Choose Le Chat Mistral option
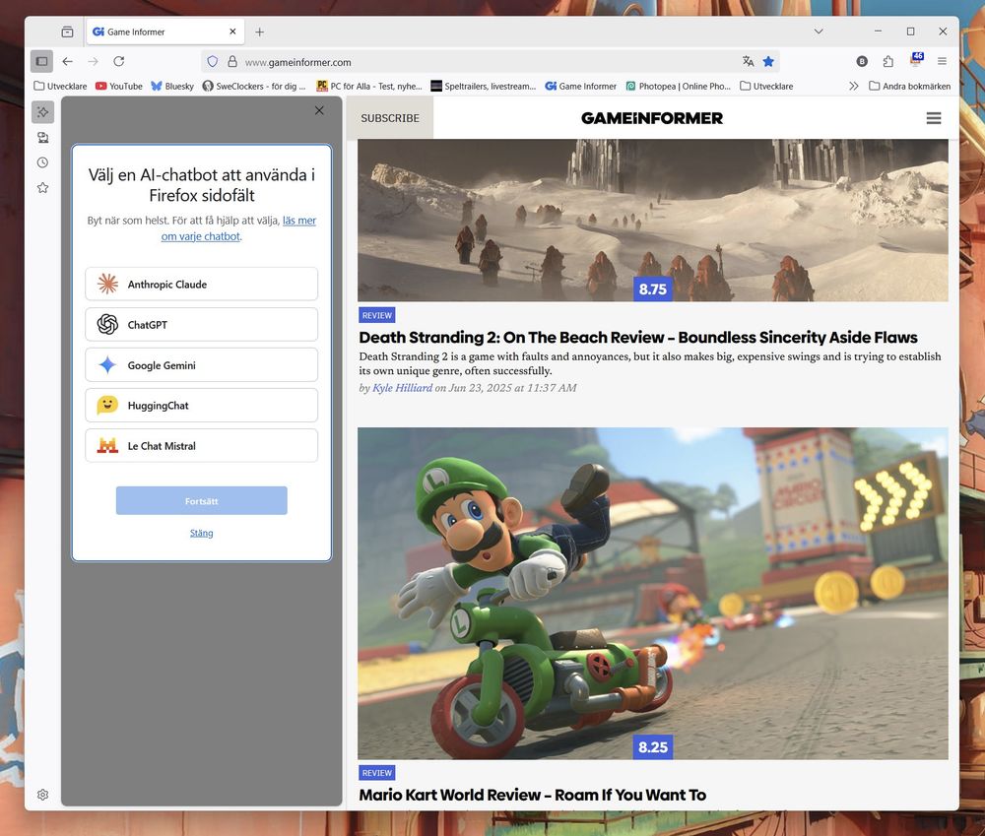 click(x=201, y=446)
